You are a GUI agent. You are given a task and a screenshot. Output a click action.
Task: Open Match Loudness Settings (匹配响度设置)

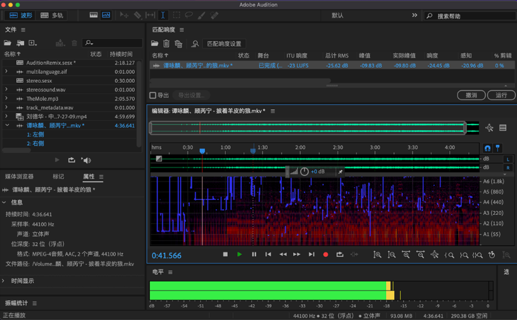pos(224,44)
